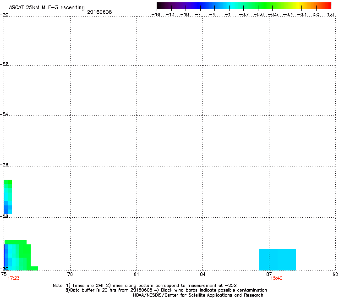Click the yellow section of the color bar
Viewport: 339px width, 298px height.
299,6
